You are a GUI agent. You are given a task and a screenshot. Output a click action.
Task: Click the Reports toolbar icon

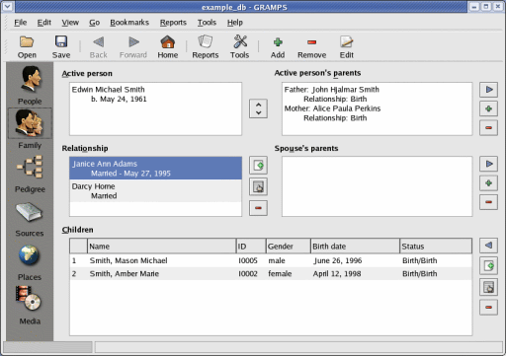point(206,47)
